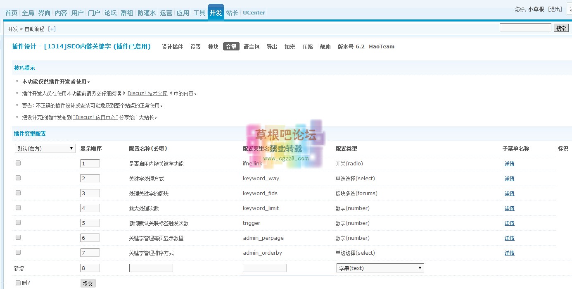Switch to the 模块 tab
Screen dimensions: 572x289
click(213, 46)
